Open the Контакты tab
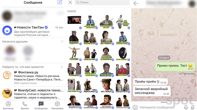This screenshot has height=110, width=197. pyautogui.click(x=8, y=105)
